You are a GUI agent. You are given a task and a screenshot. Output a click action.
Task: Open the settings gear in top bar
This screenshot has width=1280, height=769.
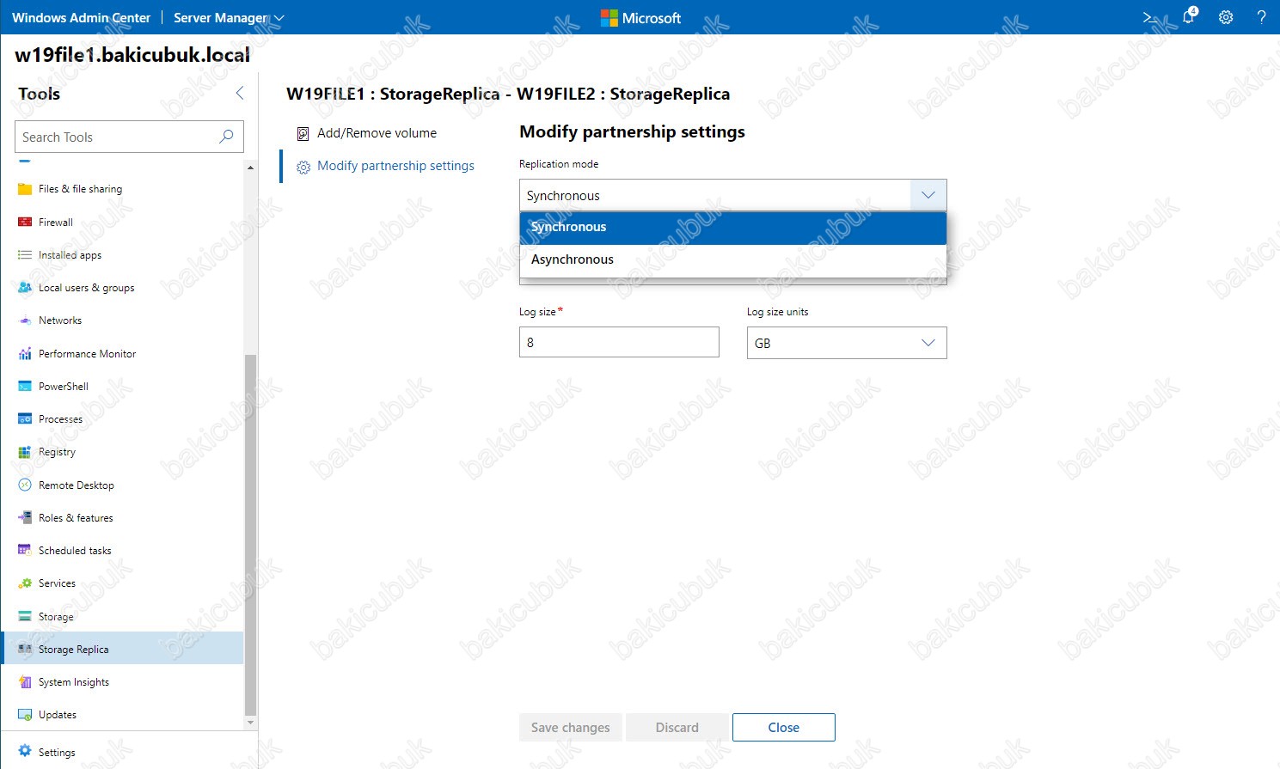pos(1226,17)
